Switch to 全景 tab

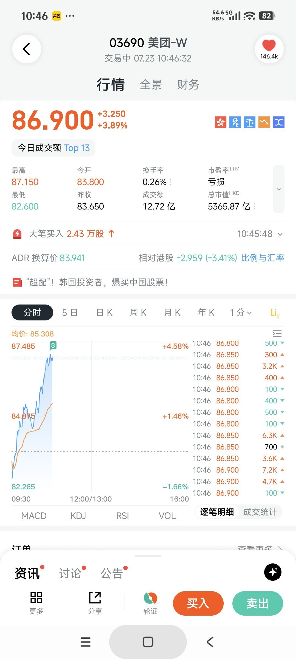(x=151, y=85)
